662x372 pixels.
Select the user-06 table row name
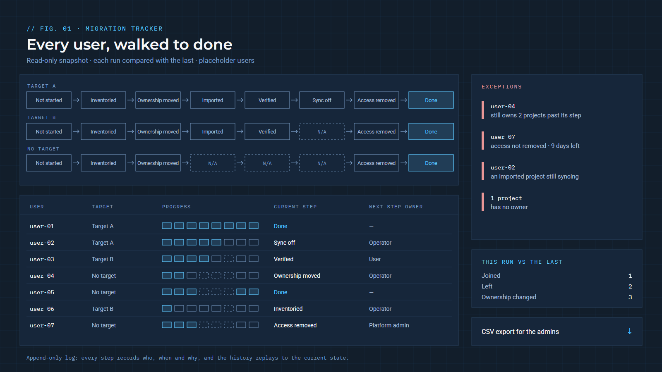point(42,309)
